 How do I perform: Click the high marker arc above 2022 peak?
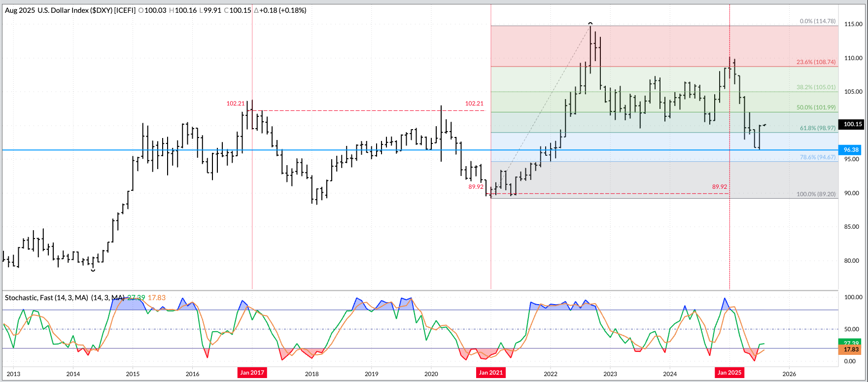click(590, 24)
